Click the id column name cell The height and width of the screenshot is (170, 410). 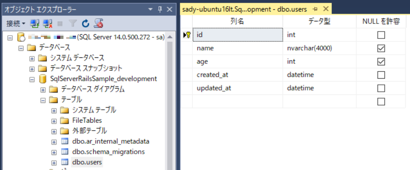pyautogui.click(x=238, y=35)
